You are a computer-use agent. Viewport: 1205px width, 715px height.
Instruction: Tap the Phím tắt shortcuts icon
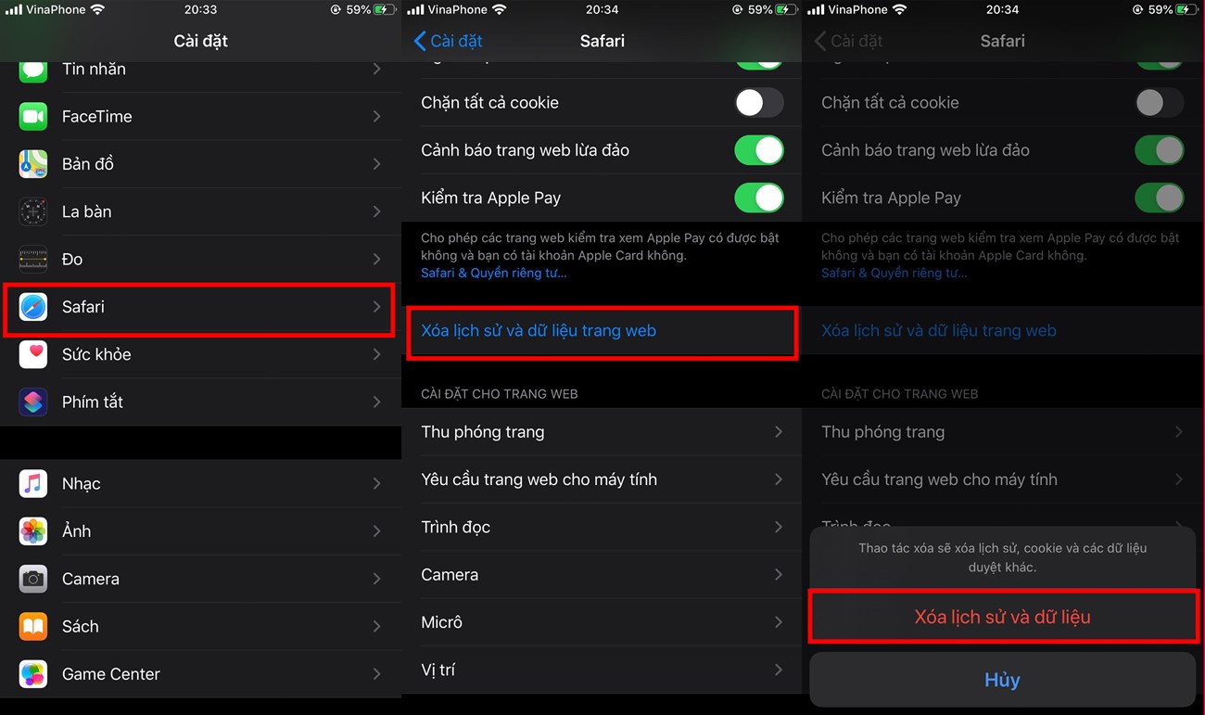tap(33, 402)
